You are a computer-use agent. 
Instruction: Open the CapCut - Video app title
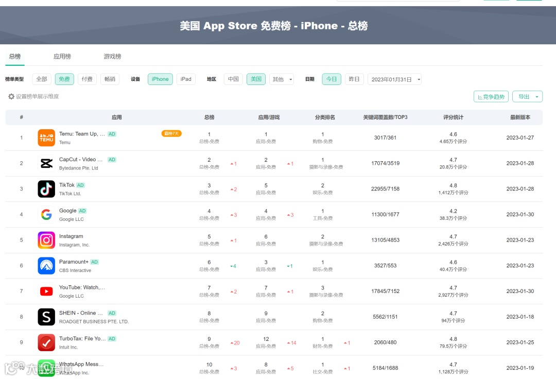(x=81, y=160)
